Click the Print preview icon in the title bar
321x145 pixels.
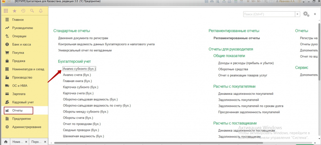click(218, 1)
